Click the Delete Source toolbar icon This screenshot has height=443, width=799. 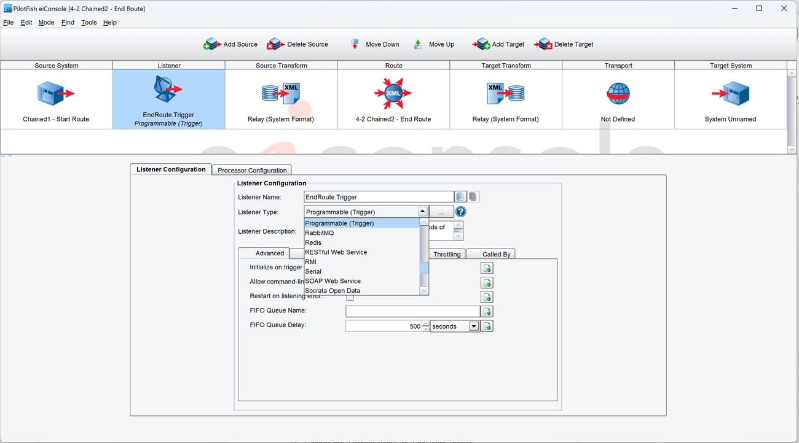(x=275, y=44)
